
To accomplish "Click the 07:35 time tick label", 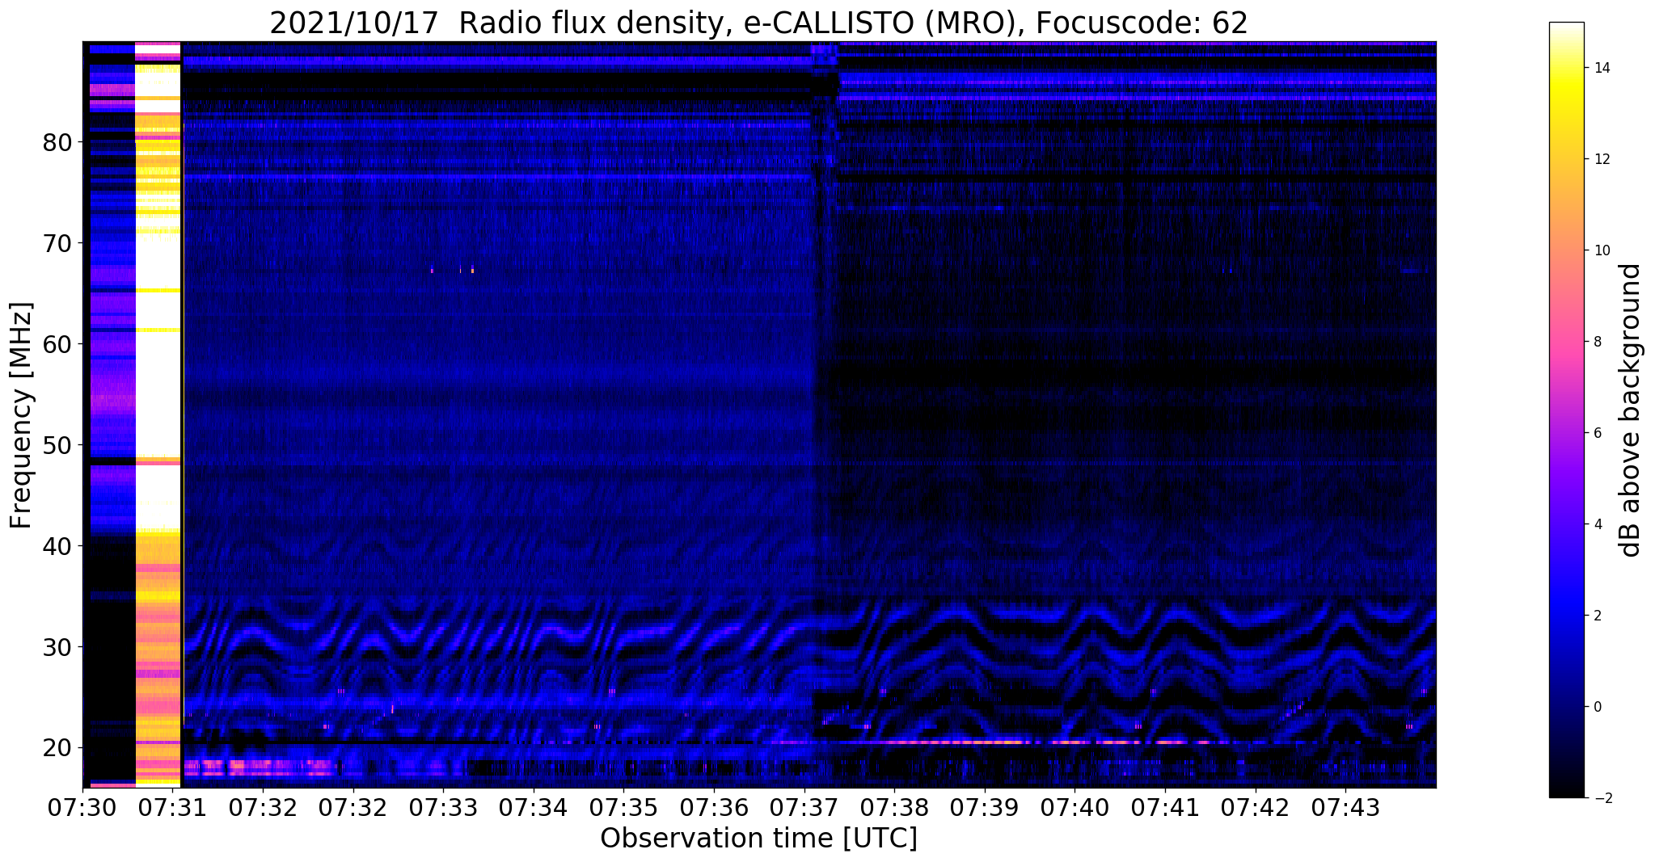I will point(623,807).
